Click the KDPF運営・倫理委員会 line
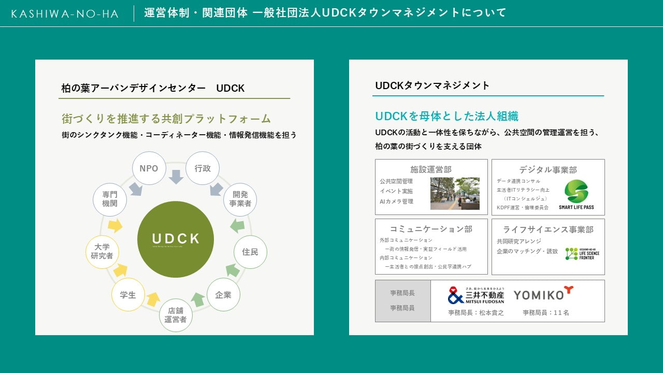The height and width of the screenshot is (373, 663). (523, 207)
